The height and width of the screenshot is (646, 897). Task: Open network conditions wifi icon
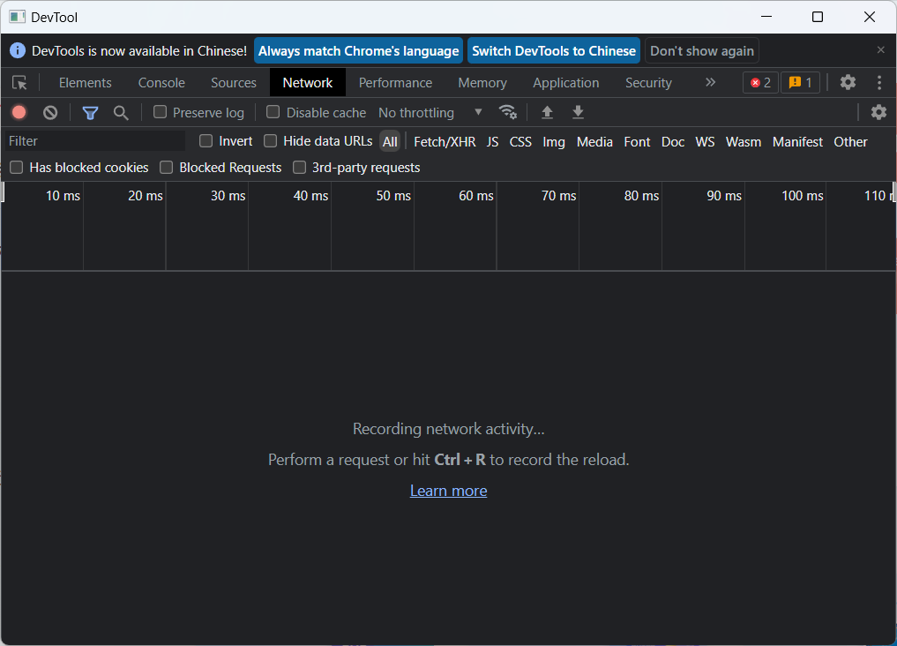507,112
